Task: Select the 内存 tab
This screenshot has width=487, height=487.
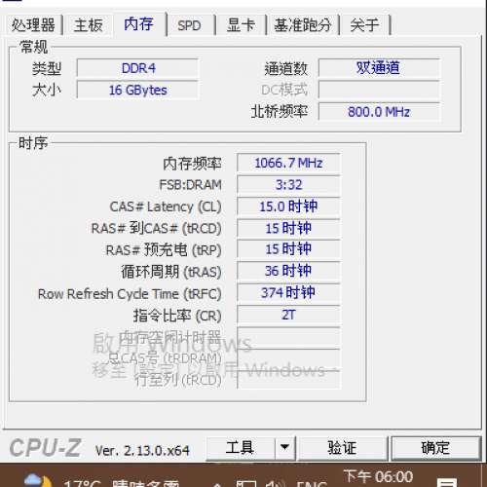Action: point(139,24)
